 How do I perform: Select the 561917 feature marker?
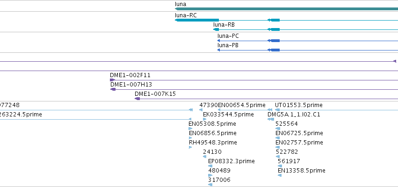pos(280,166)
